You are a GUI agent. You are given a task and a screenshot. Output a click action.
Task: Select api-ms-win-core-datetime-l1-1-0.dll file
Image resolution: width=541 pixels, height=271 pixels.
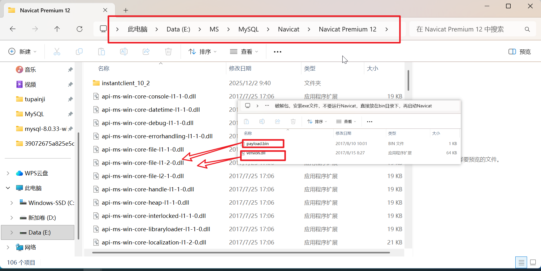point(151,110)
